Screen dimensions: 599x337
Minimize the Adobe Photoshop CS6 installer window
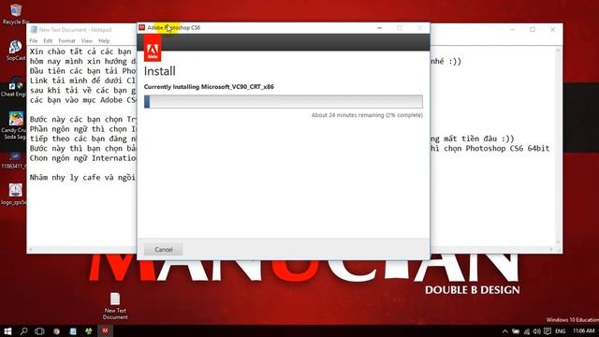[x=379, y=27]
